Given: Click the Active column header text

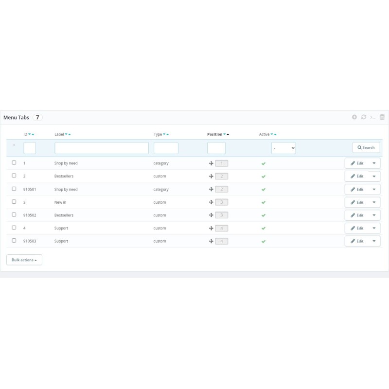Looking at the screenshot, I should coord(264,134).
